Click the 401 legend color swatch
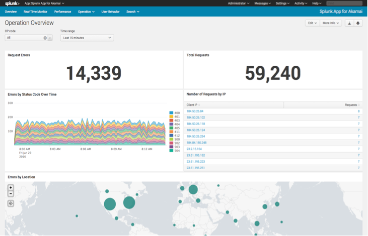The image size is (368, 236). [171, 116]
